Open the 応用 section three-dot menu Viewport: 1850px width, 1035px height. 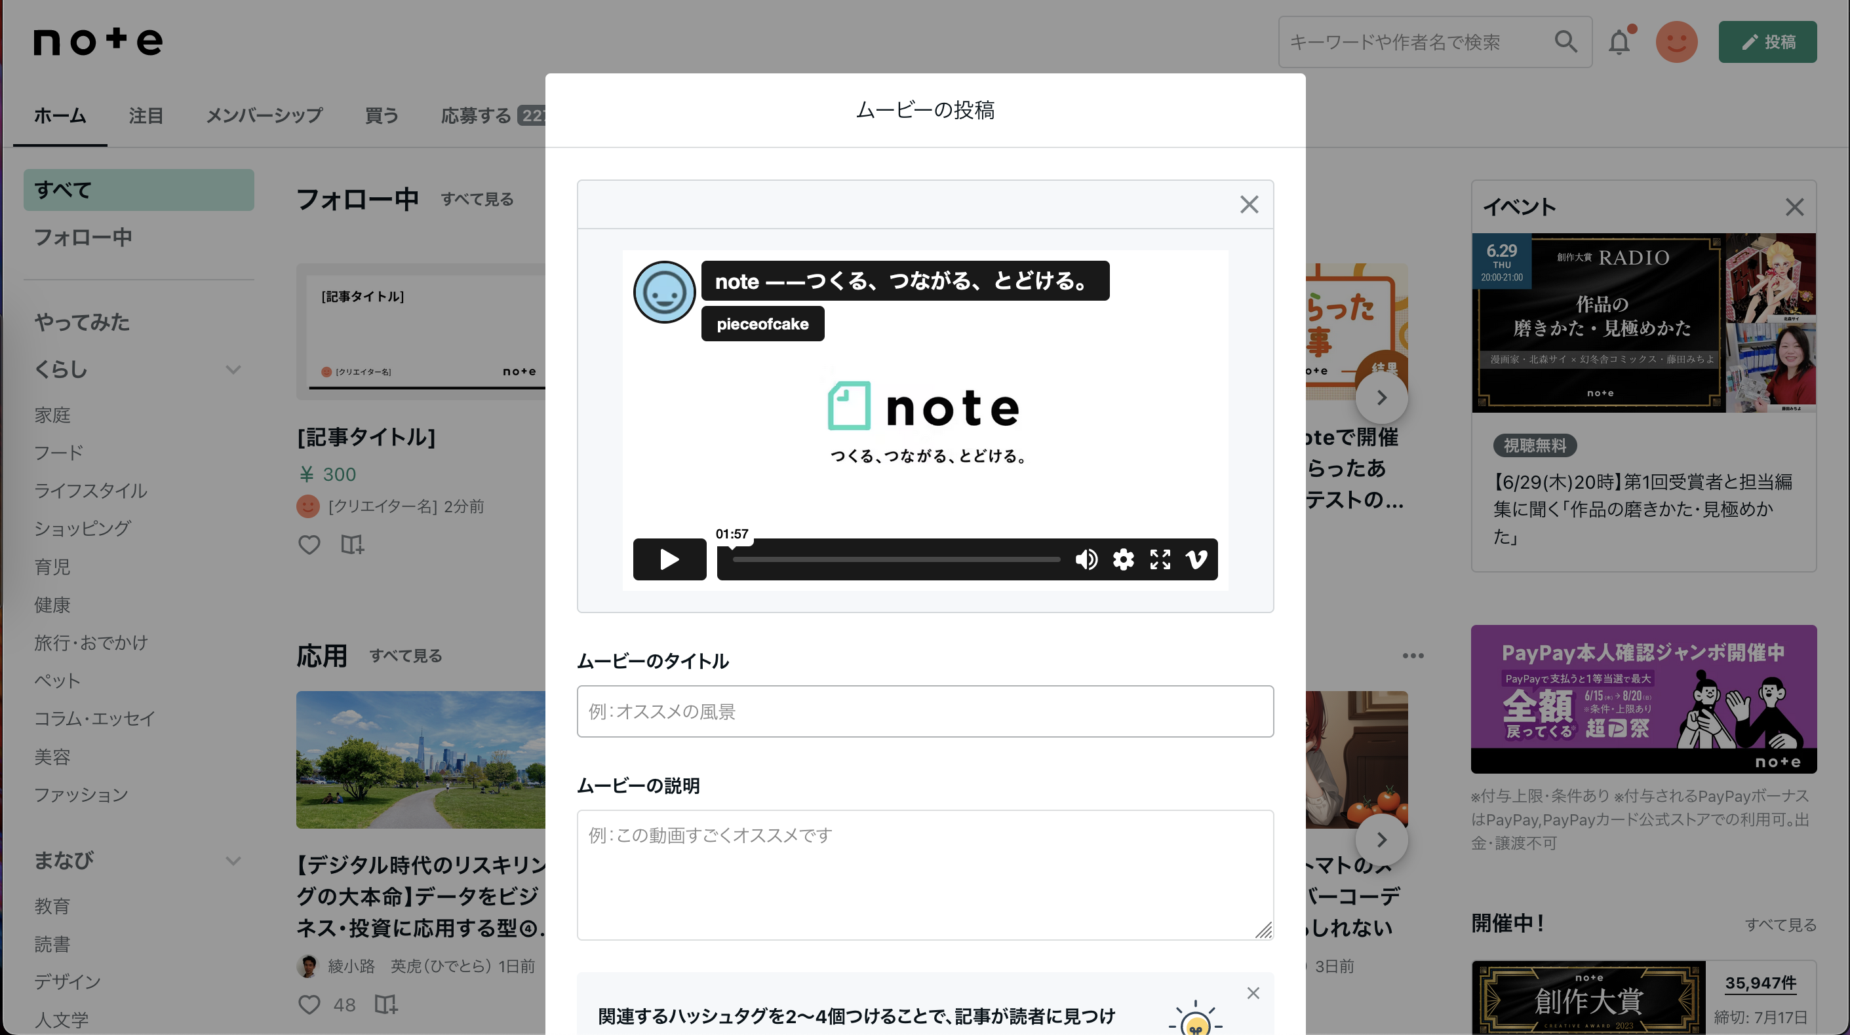pos(1413,656)
